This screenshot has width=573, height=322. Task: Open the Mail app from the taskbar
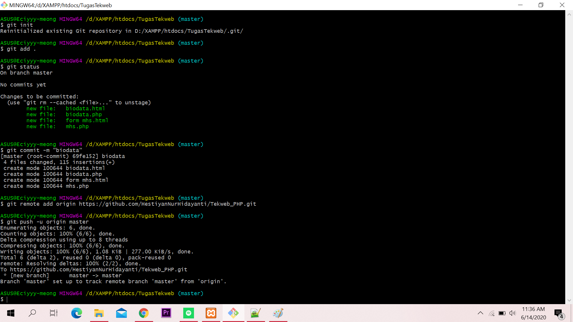pos(121,313)
